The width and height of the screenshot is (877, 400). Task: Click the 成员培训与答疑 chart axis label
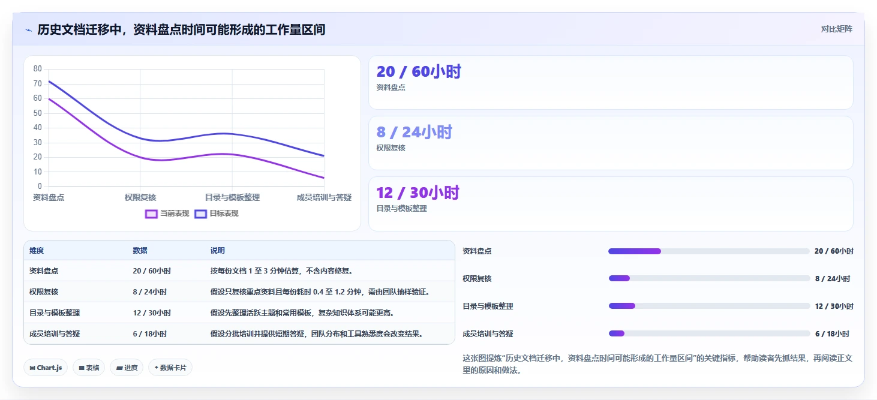click(324, 197)
